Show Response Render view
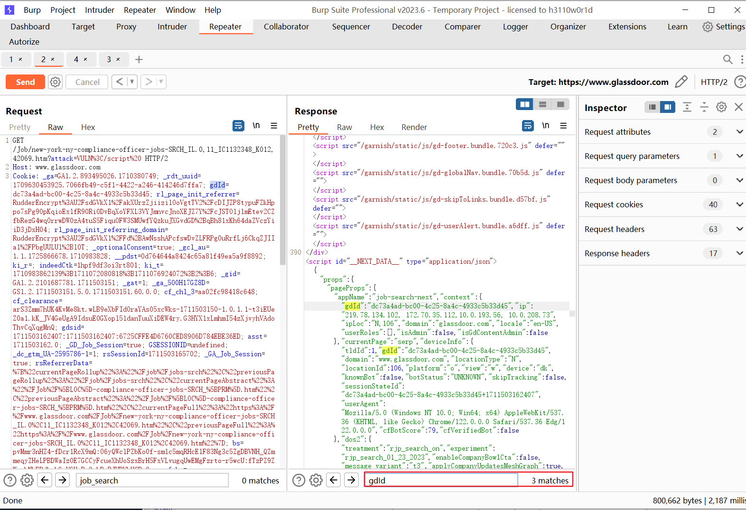 pos(414,127)
